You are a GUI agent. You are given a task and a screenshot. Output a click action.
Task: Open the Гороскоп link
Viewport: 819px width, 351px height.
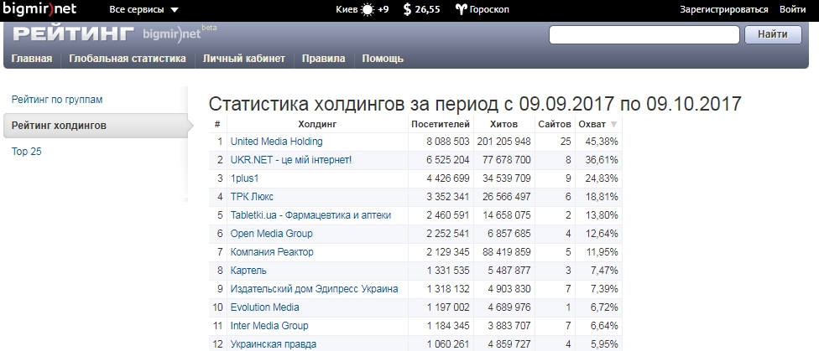pos(489,9)
